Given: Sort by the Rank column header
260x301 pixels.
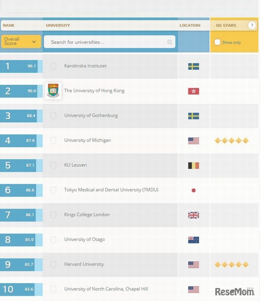Looking at the screenshot, I should (9, 25).
